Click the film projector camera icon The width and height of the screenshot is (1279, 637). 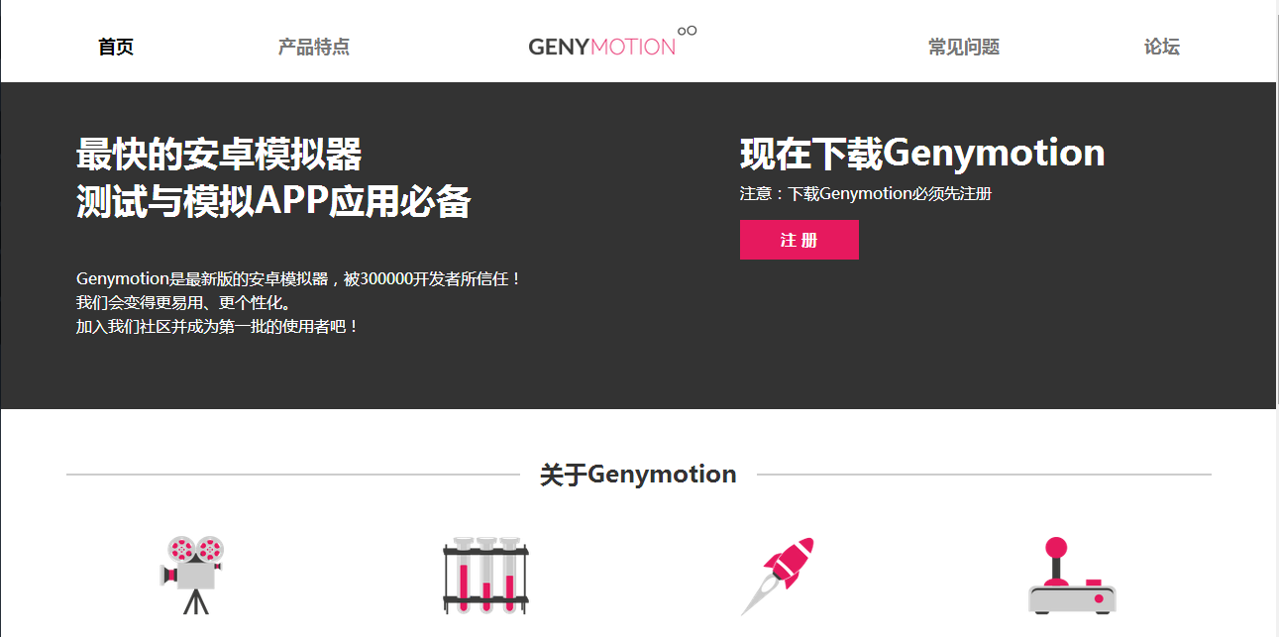[x=193, y=576]
